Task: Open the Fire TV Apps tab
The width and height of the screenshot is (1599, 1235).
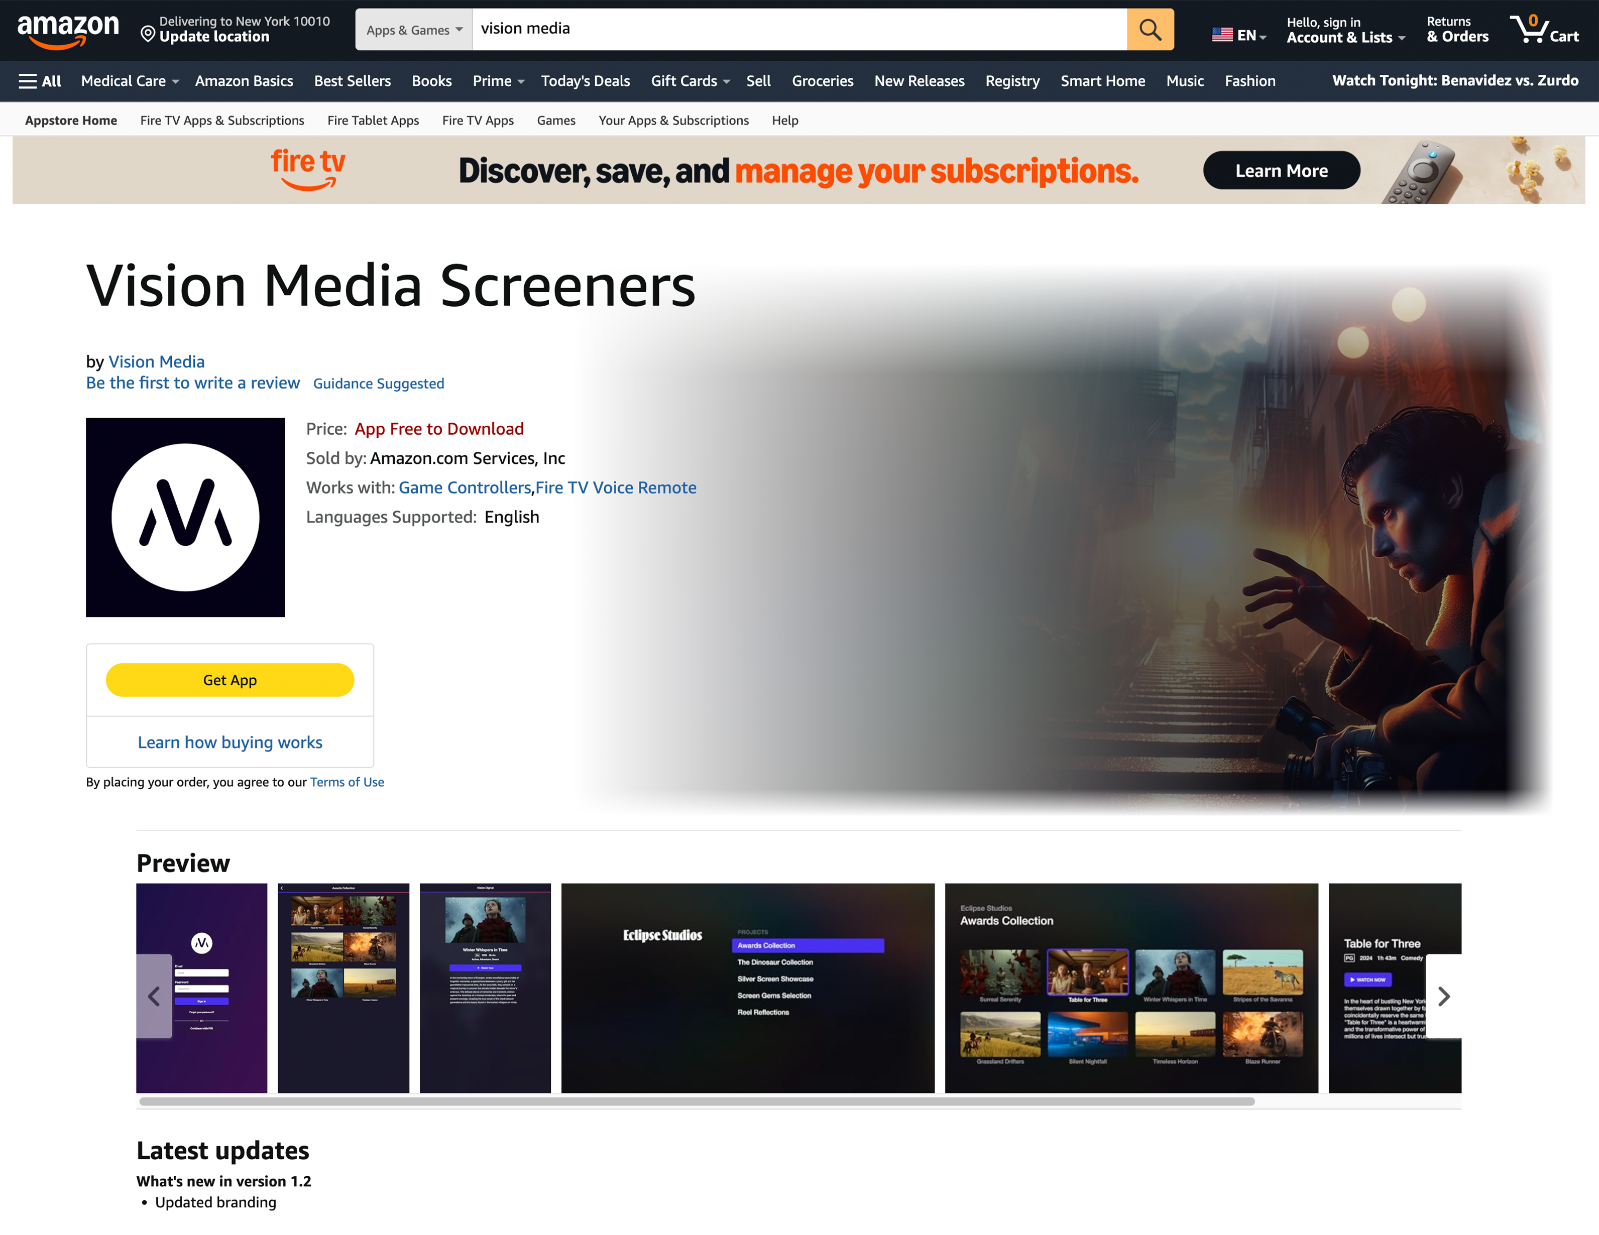Action: coord(478,120)
